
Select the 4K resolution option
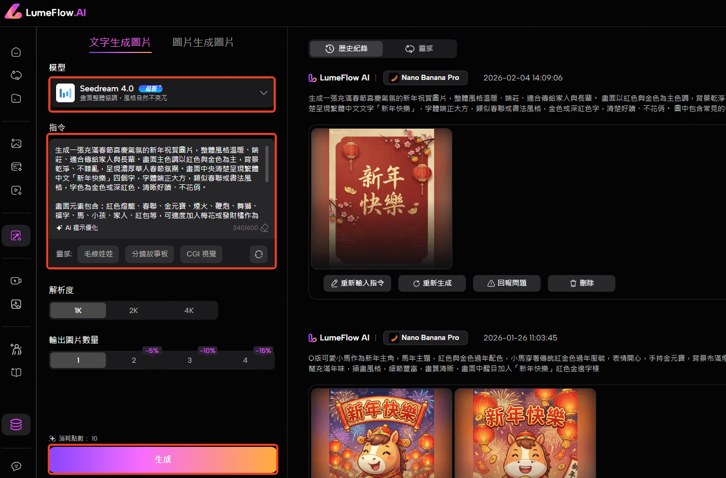pyautogui.click(x=189, y=310)
